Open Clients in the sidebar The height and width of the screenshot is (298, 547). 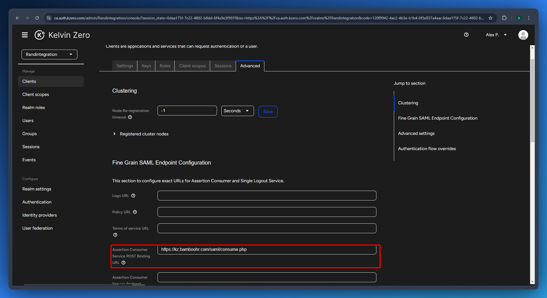pyautogui.click(x=51, y=81)
